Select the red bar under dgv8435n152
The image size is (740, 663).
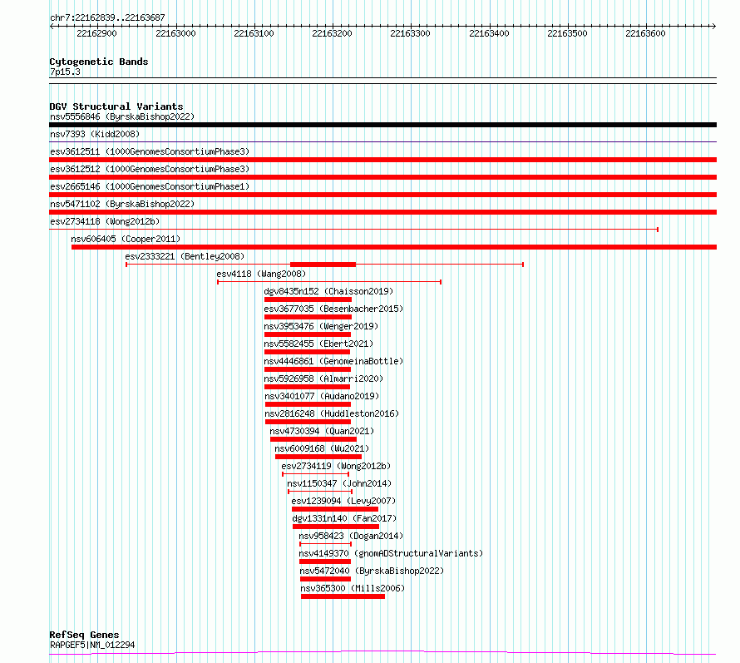[308, 299]
